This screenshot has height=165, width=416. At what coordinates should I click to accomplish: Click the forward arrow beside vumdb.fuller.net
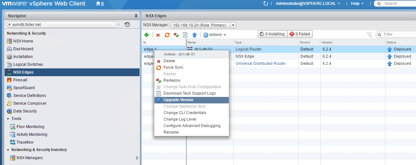(x=119, y=24)
